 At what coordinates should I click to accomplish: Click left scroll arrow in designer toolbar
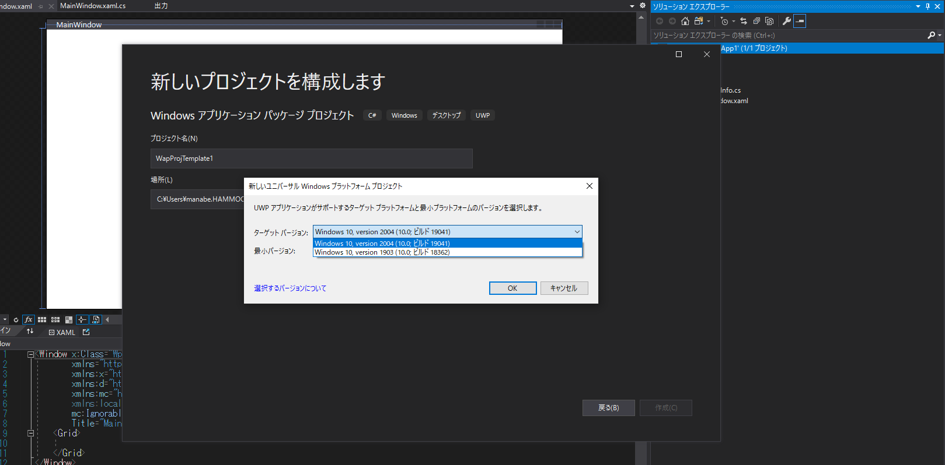(x=107, y=319)
